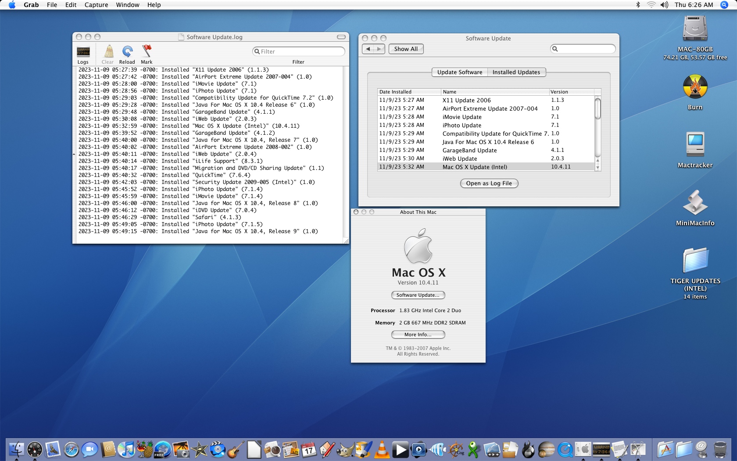Launch Cog player from the Dock
The image size is (737, 461).
(x=455, y=449)
